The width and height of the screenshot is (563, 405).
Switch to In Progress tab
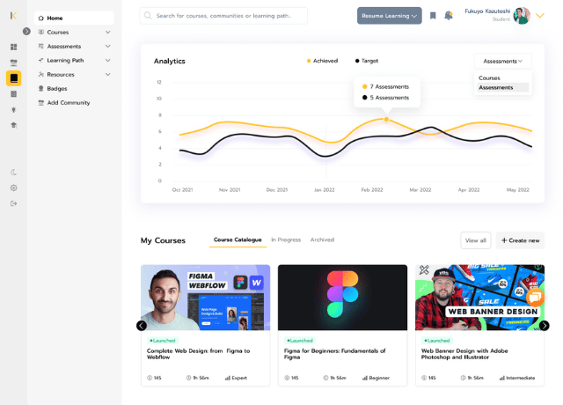coord(286,239)
